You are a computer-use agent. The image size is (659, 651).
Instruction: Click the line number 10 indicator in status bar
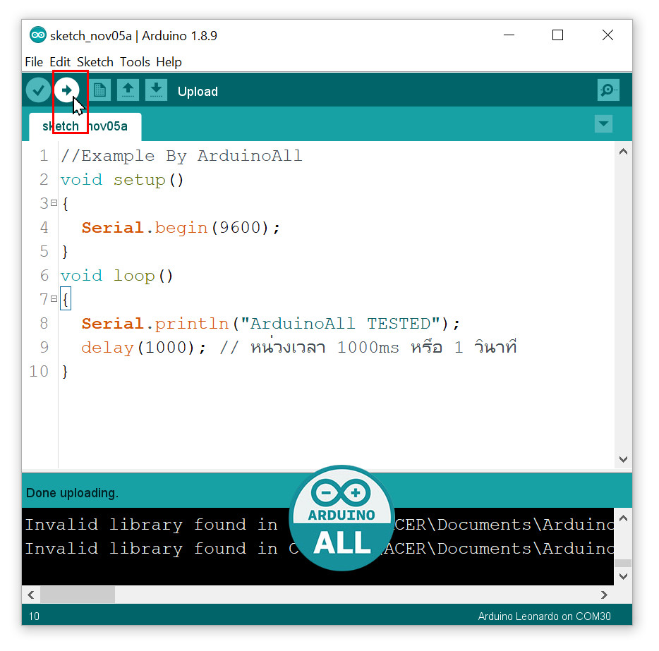click(x=34, y=616)
